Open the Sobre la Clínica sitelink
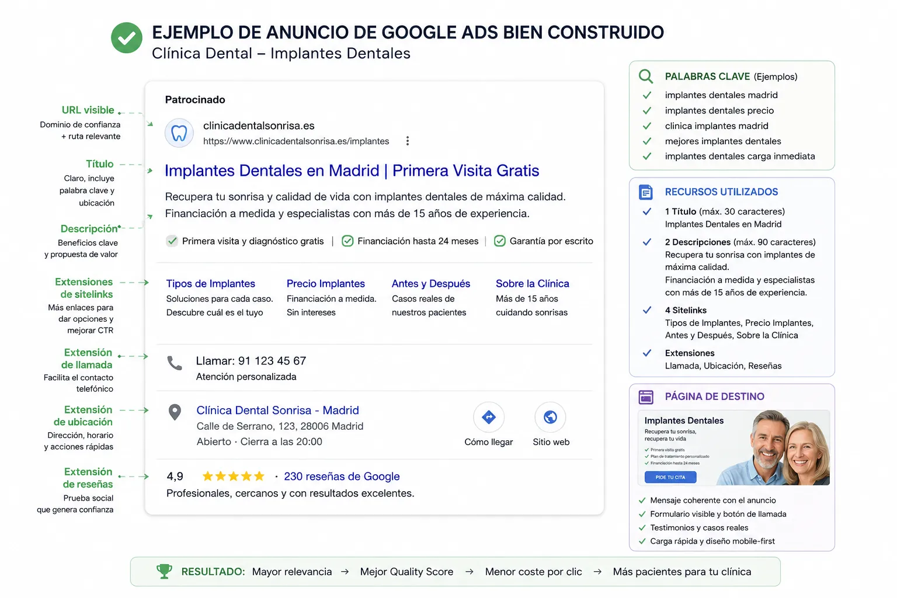Screen dimensions: 897x598 point(533,284)
